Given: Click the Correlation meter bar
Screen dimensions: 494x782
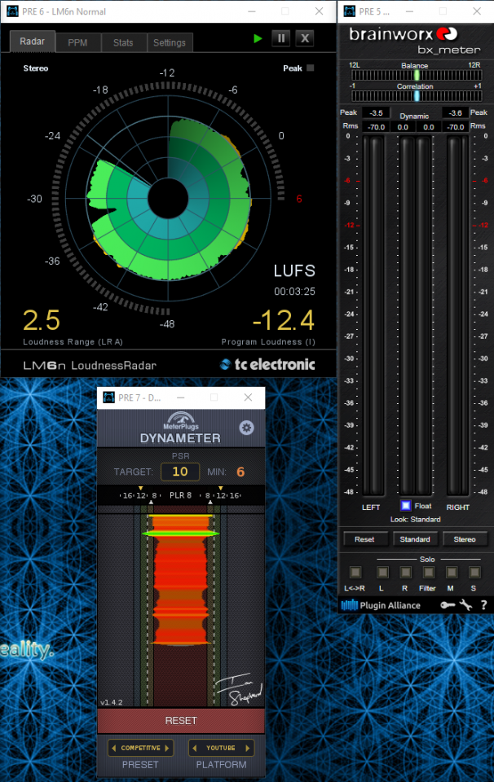Looking at the screenshot, I should pyautogui.click(x=417, y=96).
